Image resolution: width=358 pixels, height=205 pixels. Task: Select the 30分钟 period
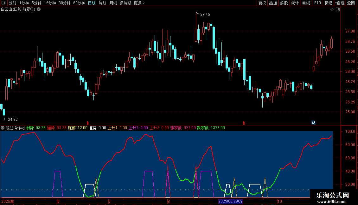pyautogui.click(x=65, y=3)
